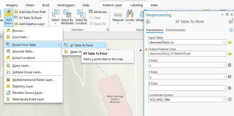Open the Y Field dropdown
This screenshot has height=116, width=234.
coord(224,77)
